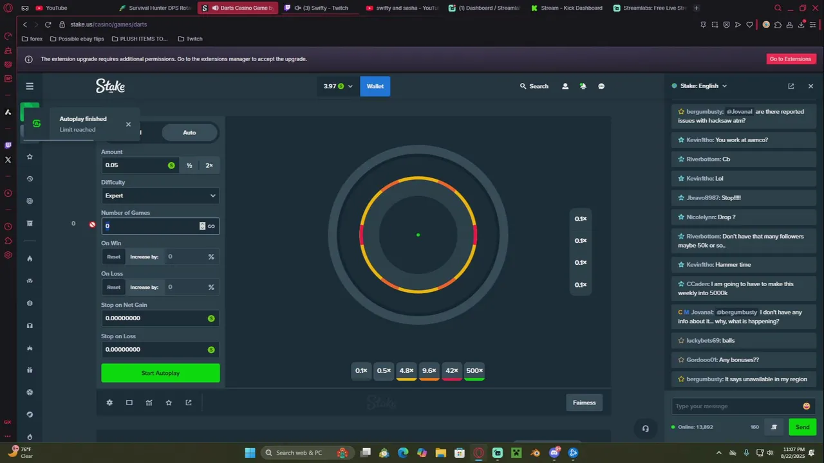This screenshot has width=824, height=463.
Task: Switch to Survival Hunter DPS tab
Action: (x=156, y=8)
